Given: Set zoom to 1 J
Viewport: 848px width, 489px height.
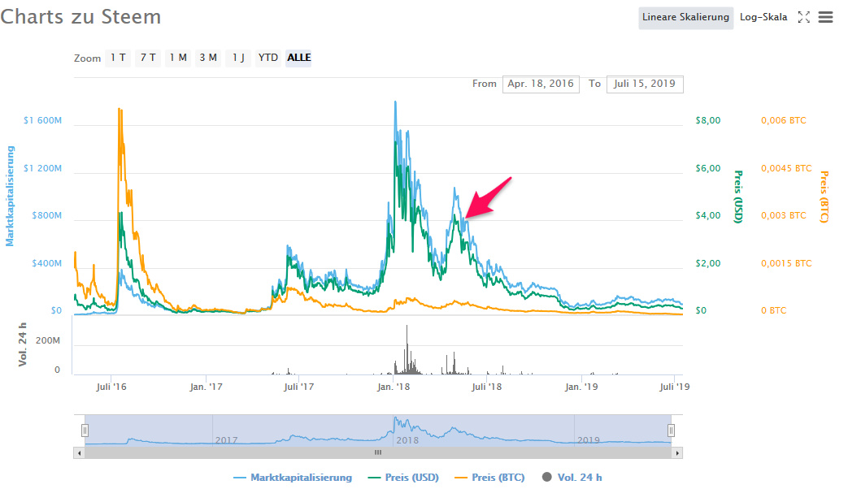Looking at the screenshot, I should [x=238, y=58].
